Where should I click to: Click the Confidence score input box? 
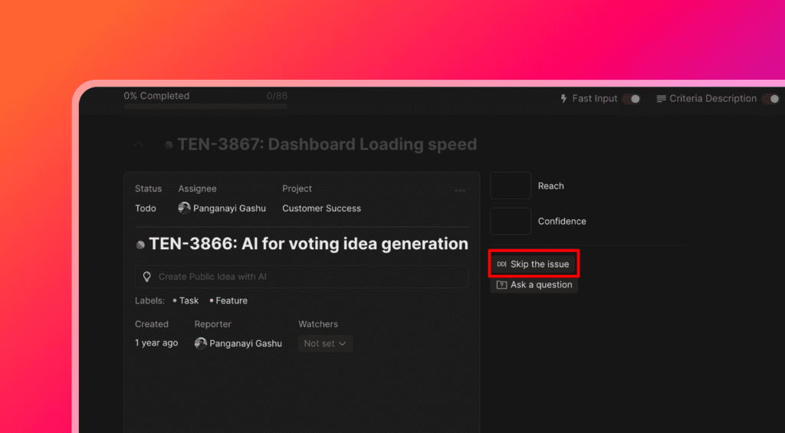[511, 221]
